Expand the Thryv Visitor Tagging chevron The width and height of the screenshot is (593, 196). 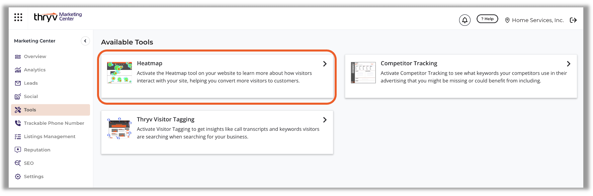(325, 120)
